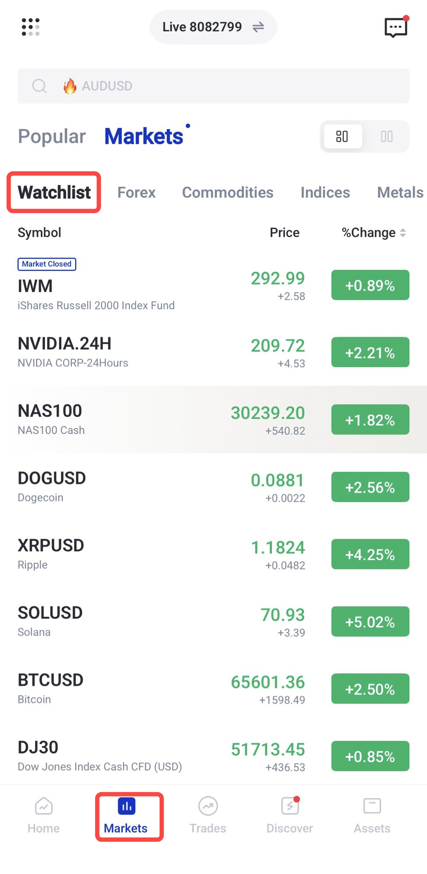Open the BTCUSD Bitcoin listing

213,689
